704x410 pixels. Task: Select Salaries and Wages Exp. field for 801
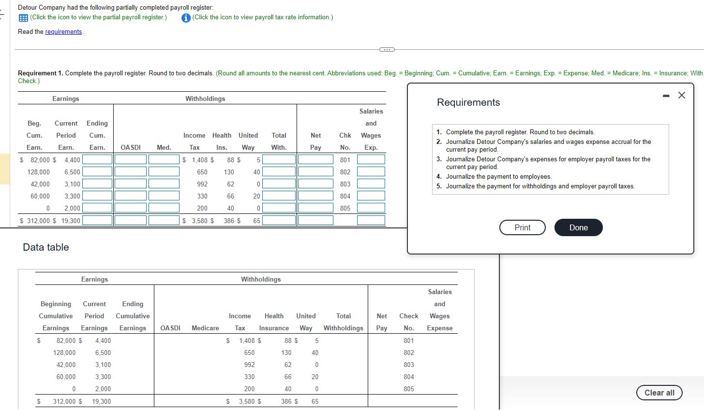pyautogui.click(x=371, y=159)
